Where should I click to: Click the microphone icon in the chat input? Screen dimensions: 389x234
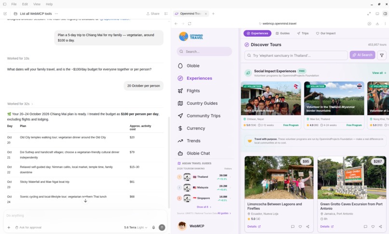click(x=153, y=227)
